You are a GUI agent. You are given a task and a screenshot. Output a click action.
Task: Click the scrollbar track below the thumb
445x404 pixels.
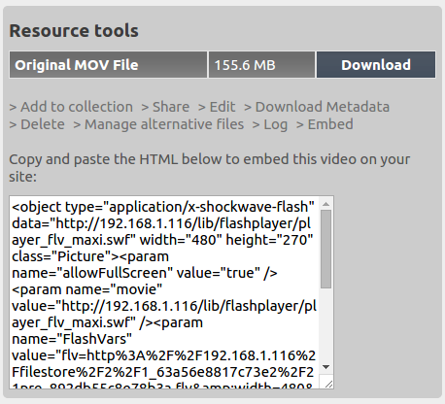tap(326, 324)
